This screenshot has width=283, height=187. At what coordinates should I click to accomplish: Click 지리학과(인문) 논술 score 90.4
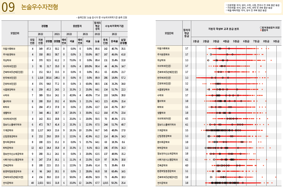point(97,66)
